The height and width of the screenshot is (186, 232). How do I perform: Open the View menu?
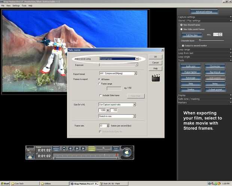[8, 6]
